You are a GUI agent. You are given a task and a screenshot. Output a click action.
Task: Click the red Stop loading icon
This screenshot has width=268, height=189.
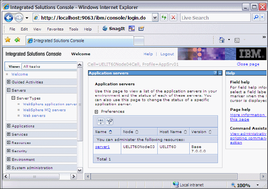click(173, 18)
